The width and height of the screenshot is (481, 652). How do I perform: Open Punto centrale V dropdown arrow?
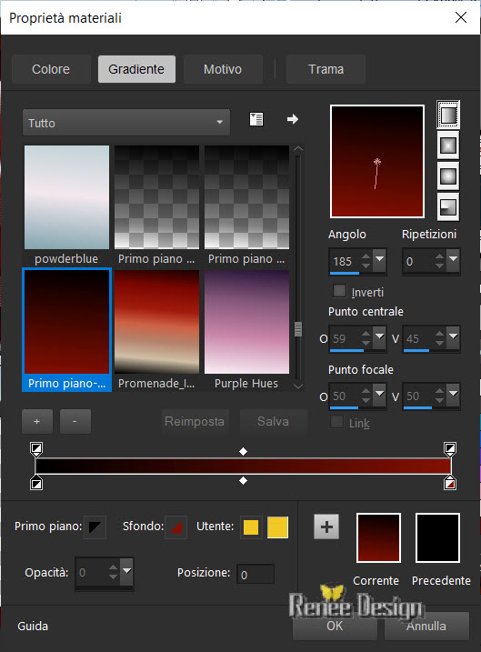click(454, 337)
